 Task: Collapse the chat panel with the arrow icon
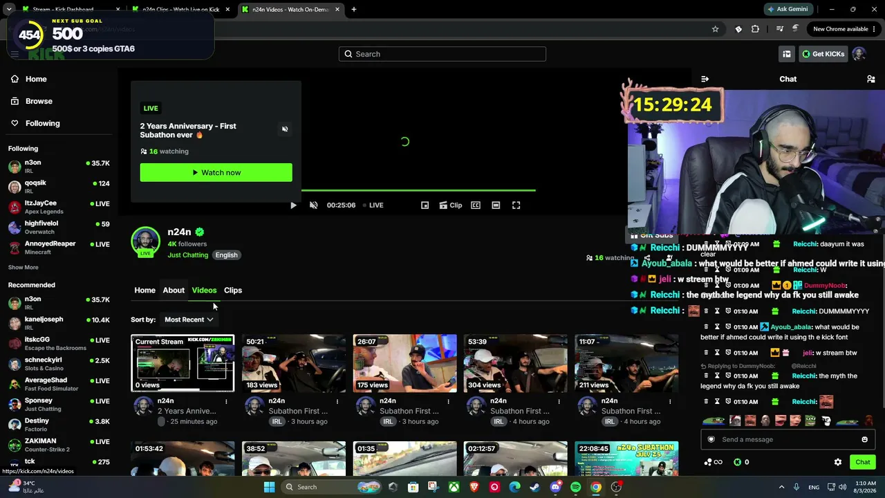(x=705, y=79)
